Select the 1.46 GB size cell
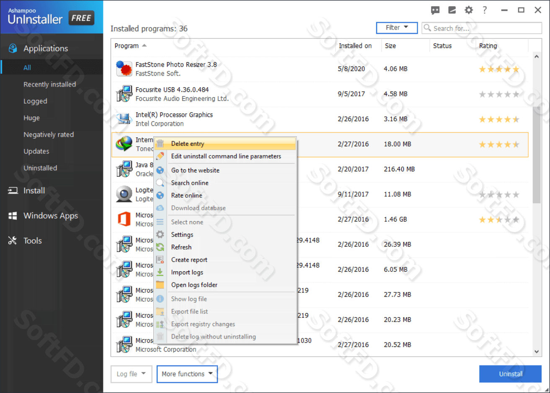This screenshot has width=550, height=393. click(395, 219)
